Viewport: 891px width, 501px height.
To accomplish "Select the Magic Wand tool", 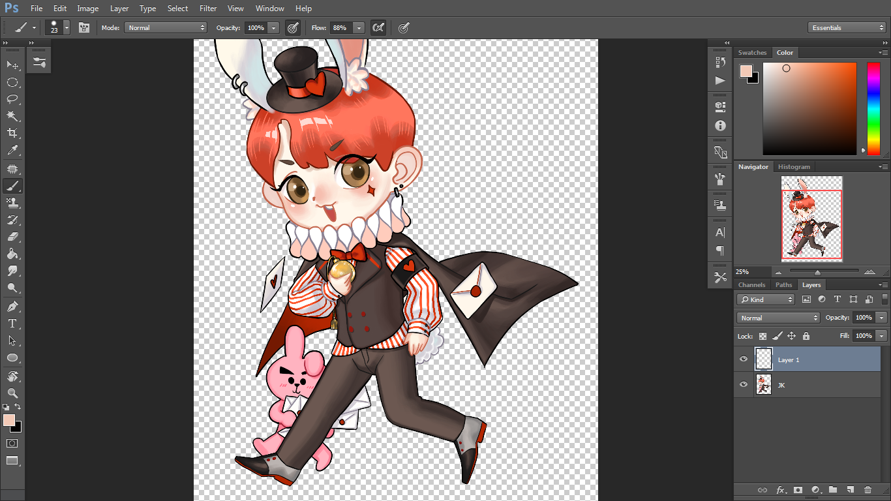I will click(x=12, y=116).
